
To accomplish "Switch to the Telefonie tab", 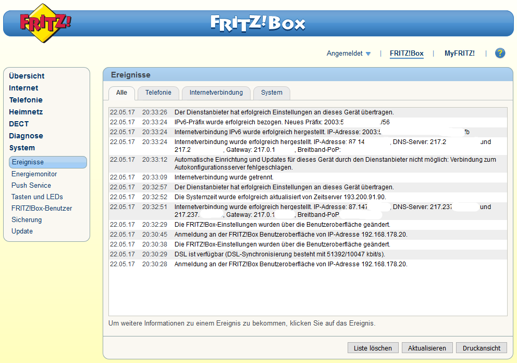I will coord(158,93).
